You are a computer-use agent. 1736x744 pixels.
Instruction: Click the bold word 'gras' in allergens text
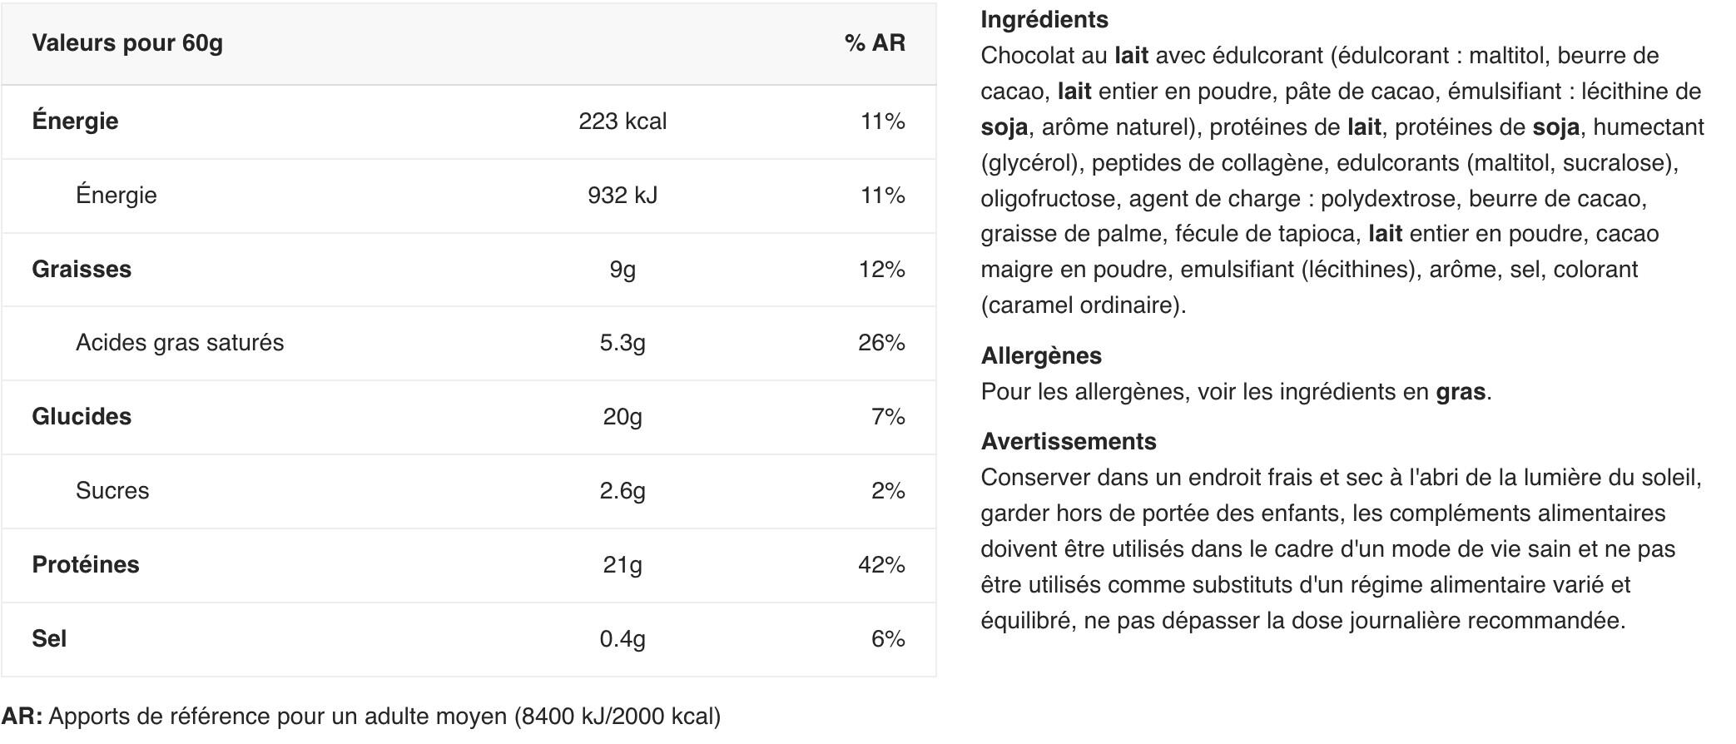click(1461, 392)
